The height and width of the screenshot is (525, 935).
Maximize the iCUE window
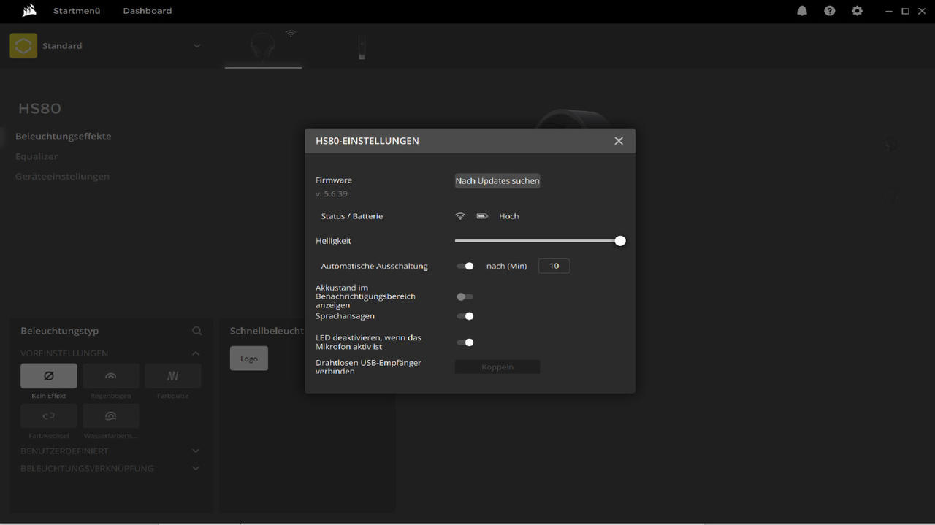coord(905,11)
